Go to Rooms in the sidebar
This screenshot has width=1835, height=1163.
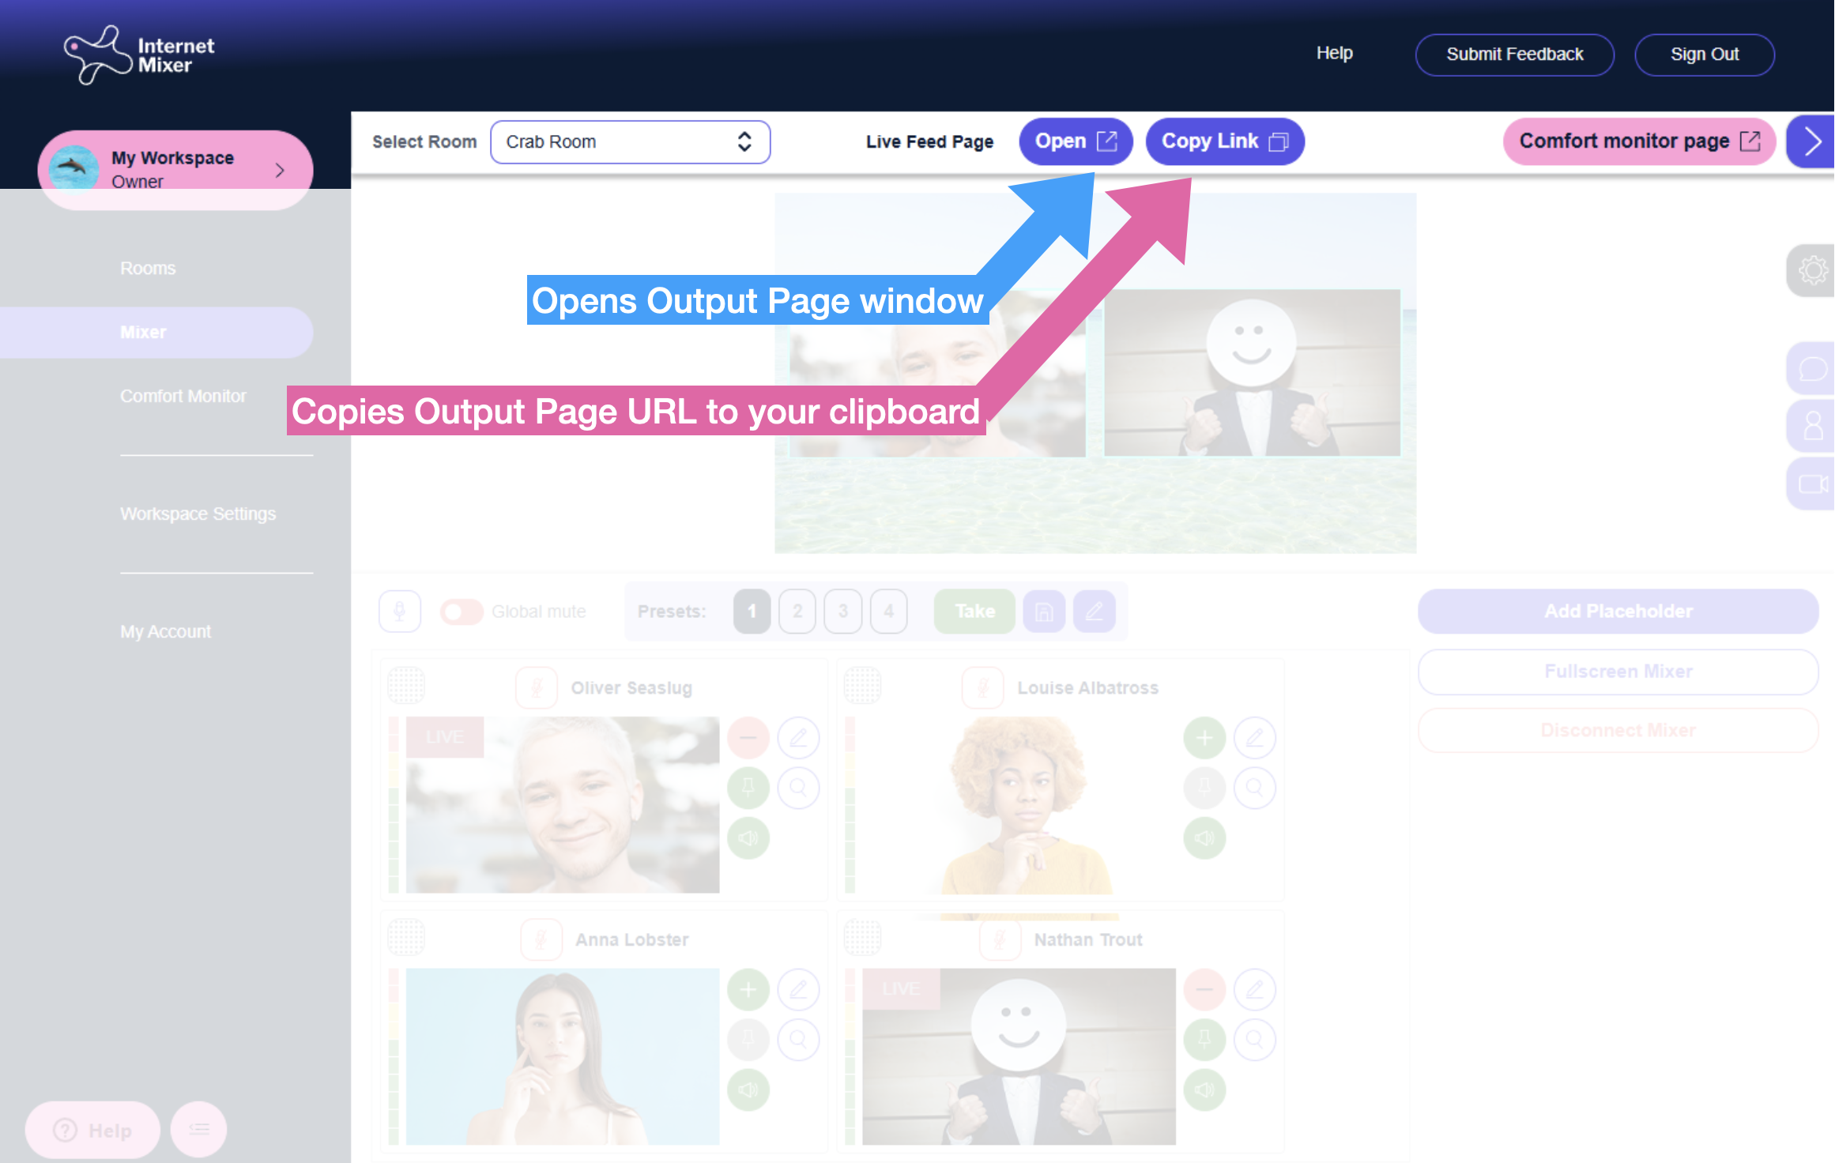[148, 268]
